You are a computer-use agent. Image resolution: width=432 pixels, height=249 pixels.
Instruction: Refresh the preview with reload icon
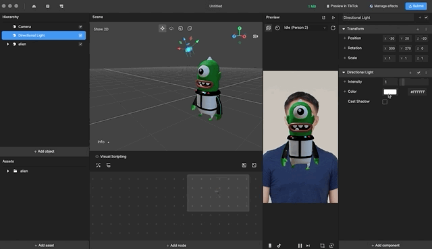333,28
